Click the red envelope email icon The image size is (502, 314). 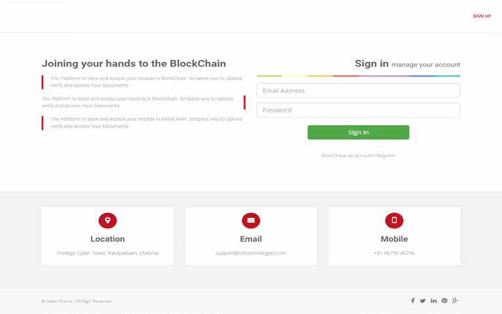pyautogui.click(x=251, y=221)
